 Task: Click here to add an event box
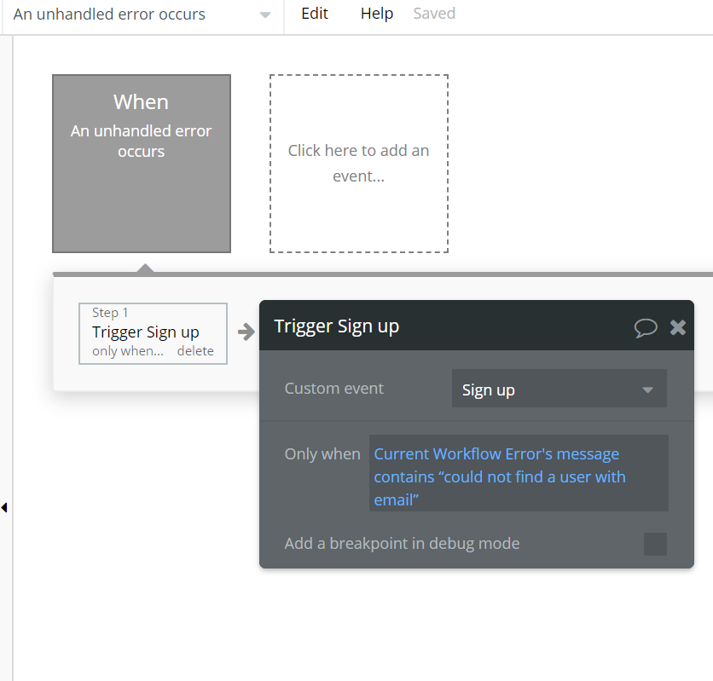tap(359, 164)
